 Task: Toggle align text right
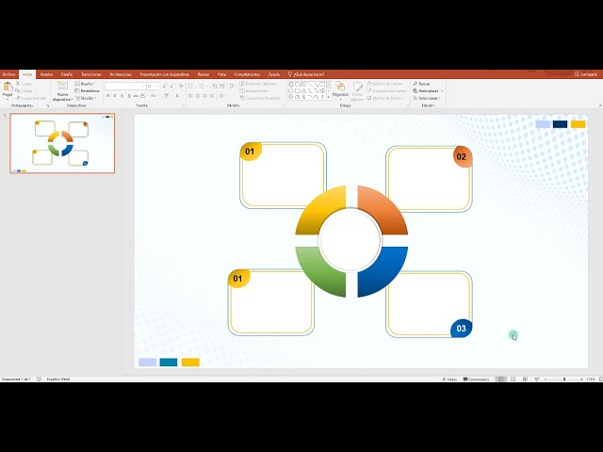(x=204, y=96)
